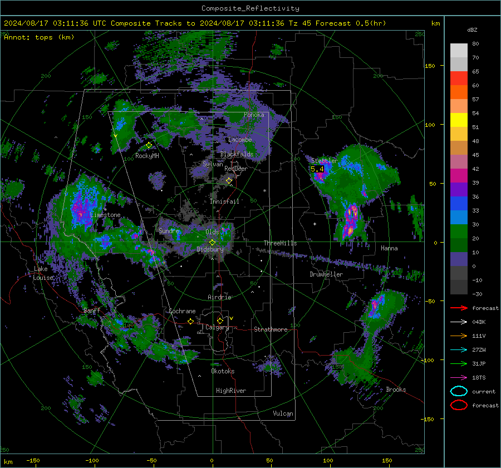This screenshot has height=468, width=501.
Task: Click the white 04DK arrow legend icon
Action: 459,322
